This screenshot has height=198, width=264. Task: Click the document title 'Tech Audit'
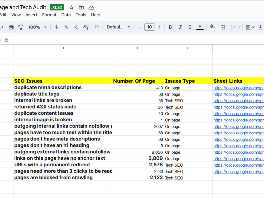pos(33,7)
